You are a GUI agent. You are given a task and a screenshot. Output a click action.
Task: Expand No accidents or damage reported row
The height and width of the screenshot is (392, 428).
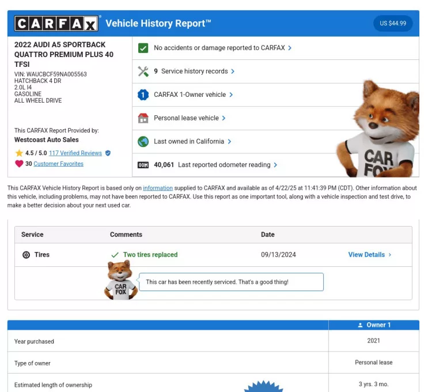222,48
